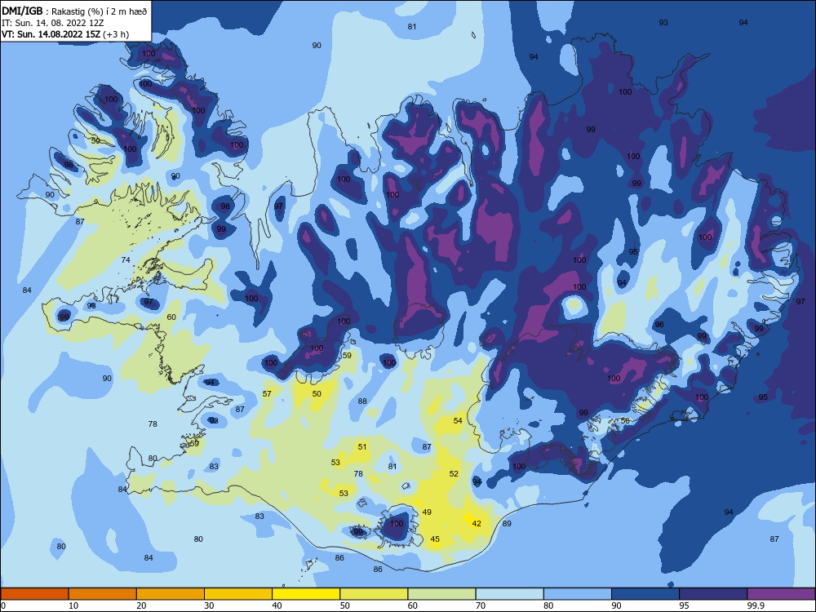Click the map value 74
Screen dimensions: 816x612
tap(126, 259)
